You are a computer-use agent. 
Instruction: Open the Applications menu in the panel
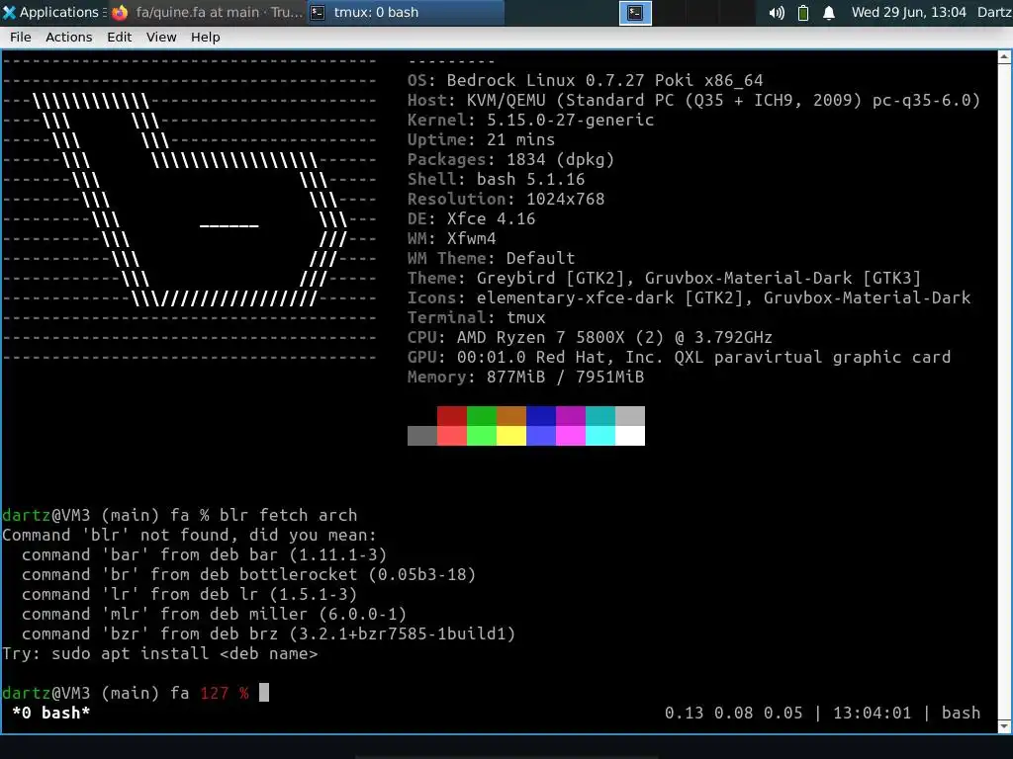pyautogui.click(x=51, y=12)
